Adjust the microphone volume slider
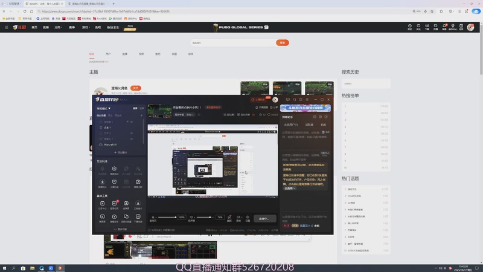 point(167,217)
